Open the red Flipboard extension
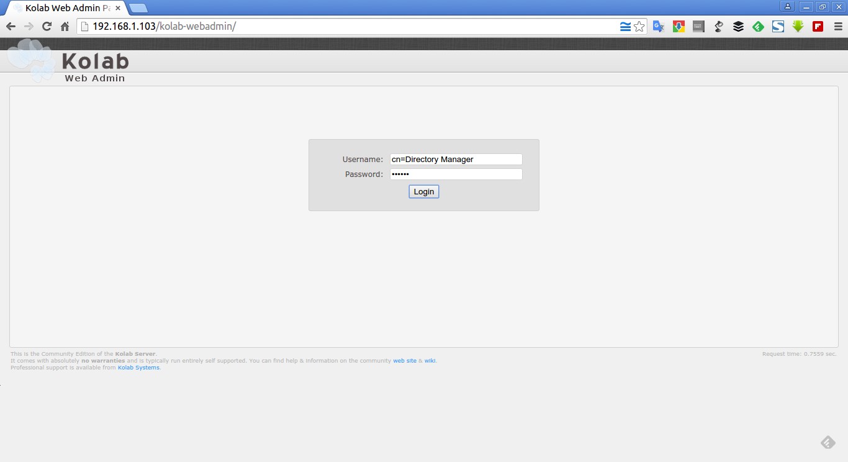Screen dimensions: 848x462 (818, 27)
